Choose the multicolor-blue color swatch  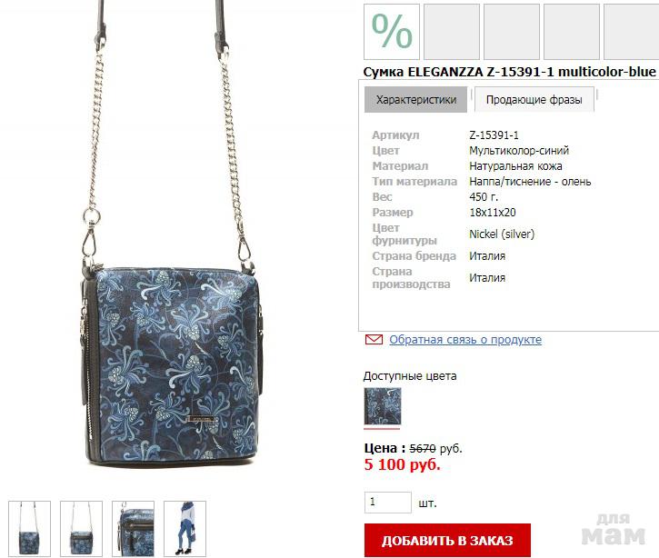coord(383,406)
